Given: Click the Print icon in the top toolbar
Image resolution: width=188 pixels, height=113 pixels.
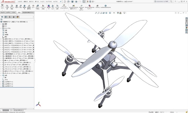Looking at the screenshot, I should [76, 2].
